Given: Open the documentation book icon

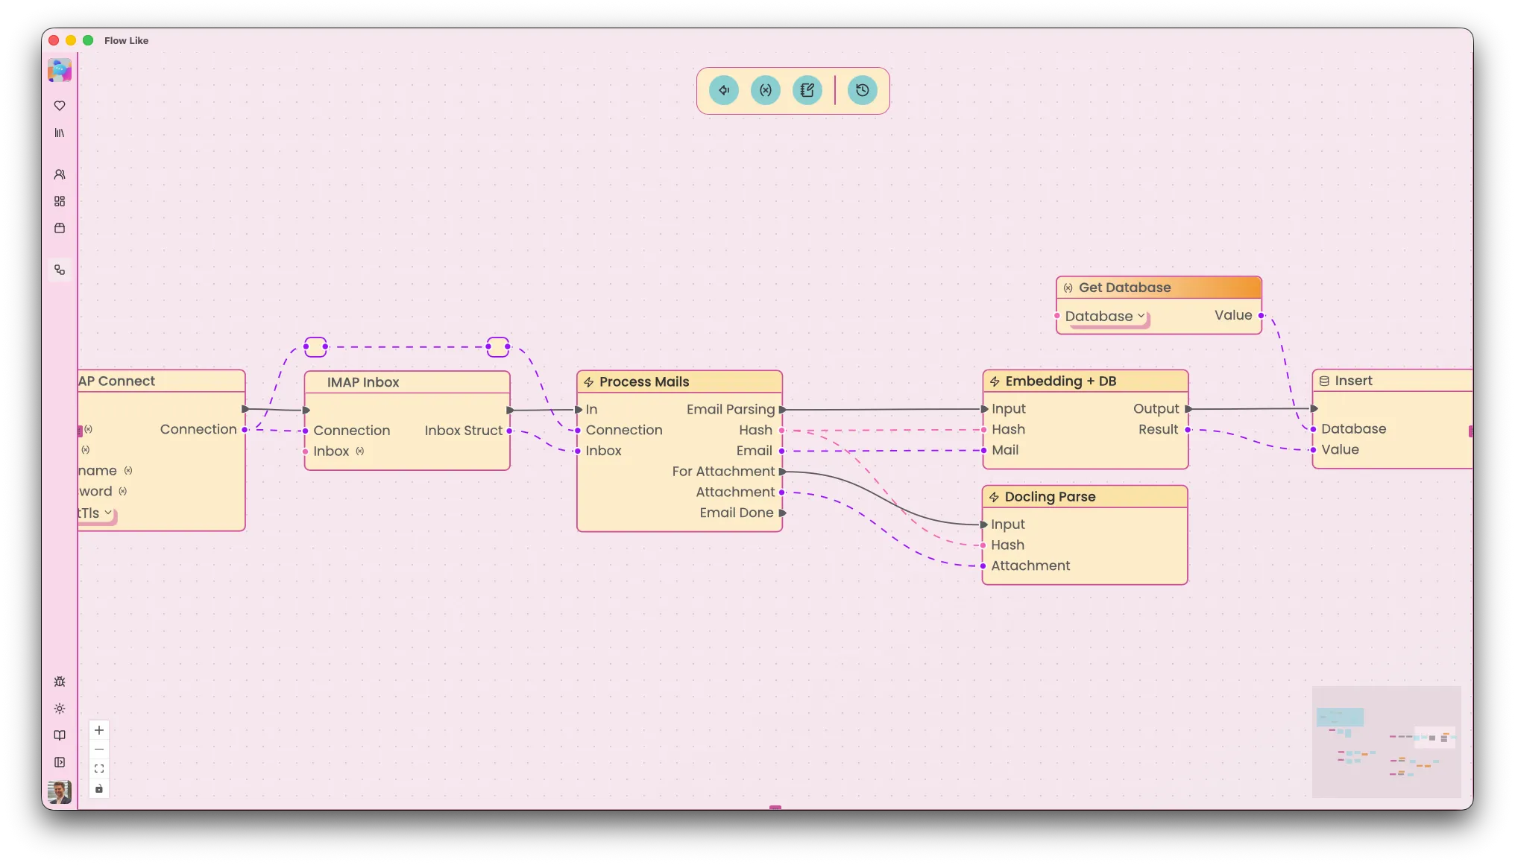Looking at the screenshot, I should pyautogui.click(x=60, y=735).
